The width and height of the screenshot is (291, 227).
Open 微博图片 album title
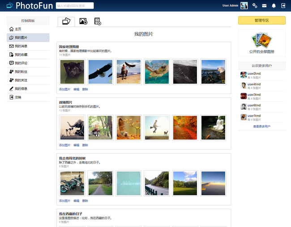65,102
